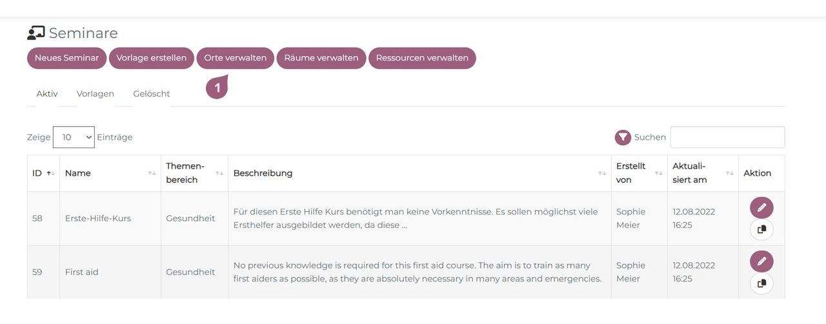Sort by the Aktualisiert am column arrows
This screenshot has width=826, height=324.
coord(730,173)
